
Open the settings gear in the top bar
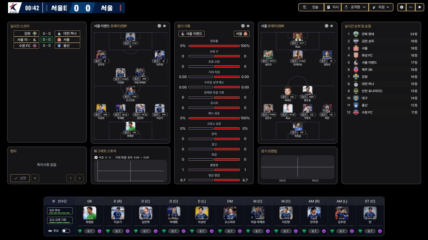pos(402,7)
